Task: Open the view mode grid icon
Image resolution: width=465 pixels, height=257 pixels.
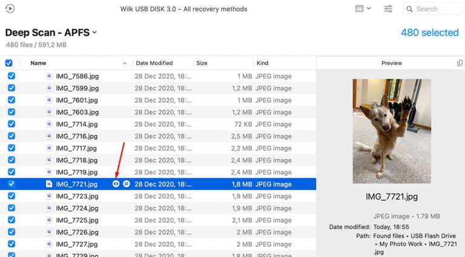Action: pyautogui.click(x=360, y=9)
